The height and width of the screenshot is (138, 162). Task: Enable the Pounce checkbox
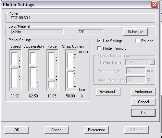point(137,41)
